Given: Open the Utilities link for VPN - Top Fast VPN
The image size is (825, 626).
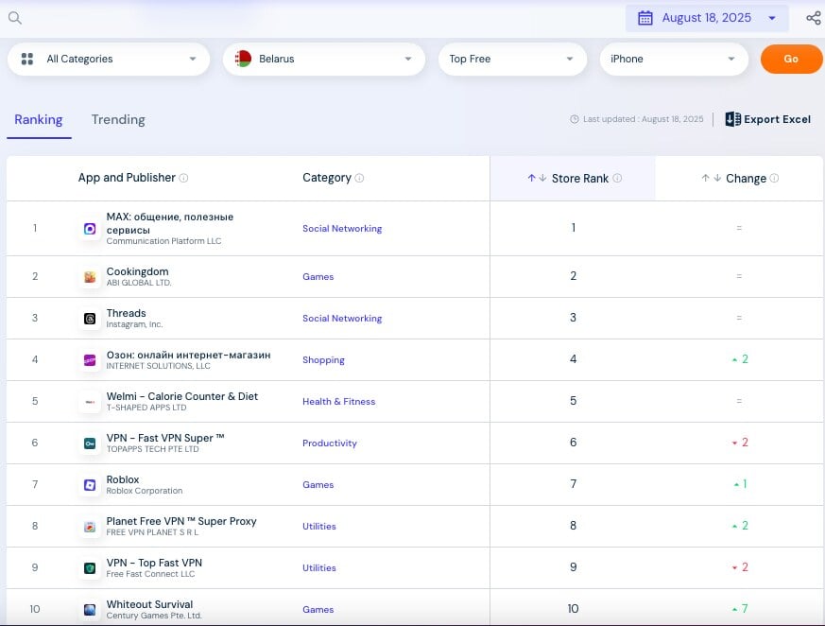Looking at the screenshot, I should tap(318, 568).
